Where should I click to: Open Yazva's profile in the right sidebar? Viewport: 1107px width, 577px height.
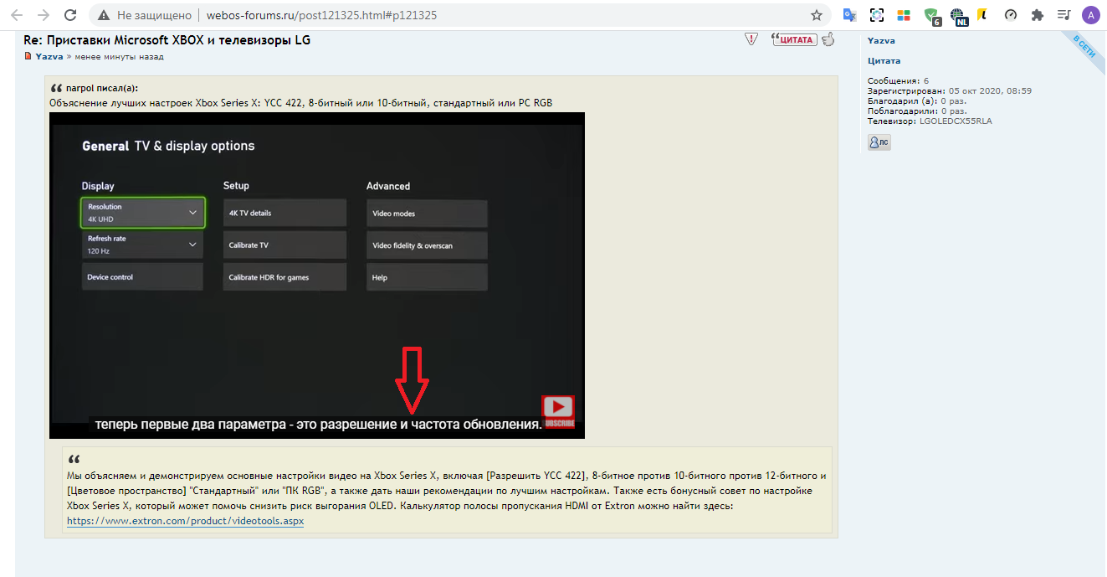(881, 40)
